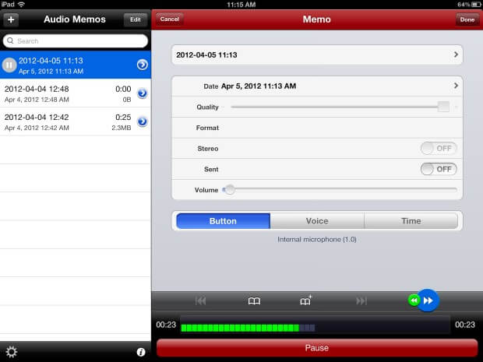The height and width of the screenshot is (362, 483).
Task: Tap the 2.3MB size of 12:42 memo
Action: click(122, 128)
